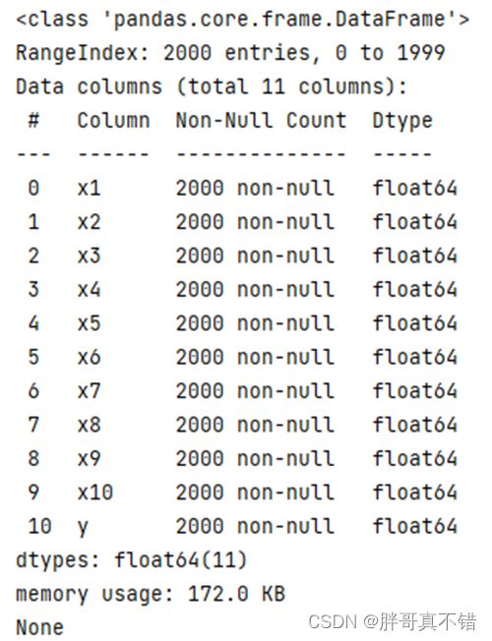The image size is (492, 641).
Task: Click the 'None' output text
Action: click(x=39, y=627)
